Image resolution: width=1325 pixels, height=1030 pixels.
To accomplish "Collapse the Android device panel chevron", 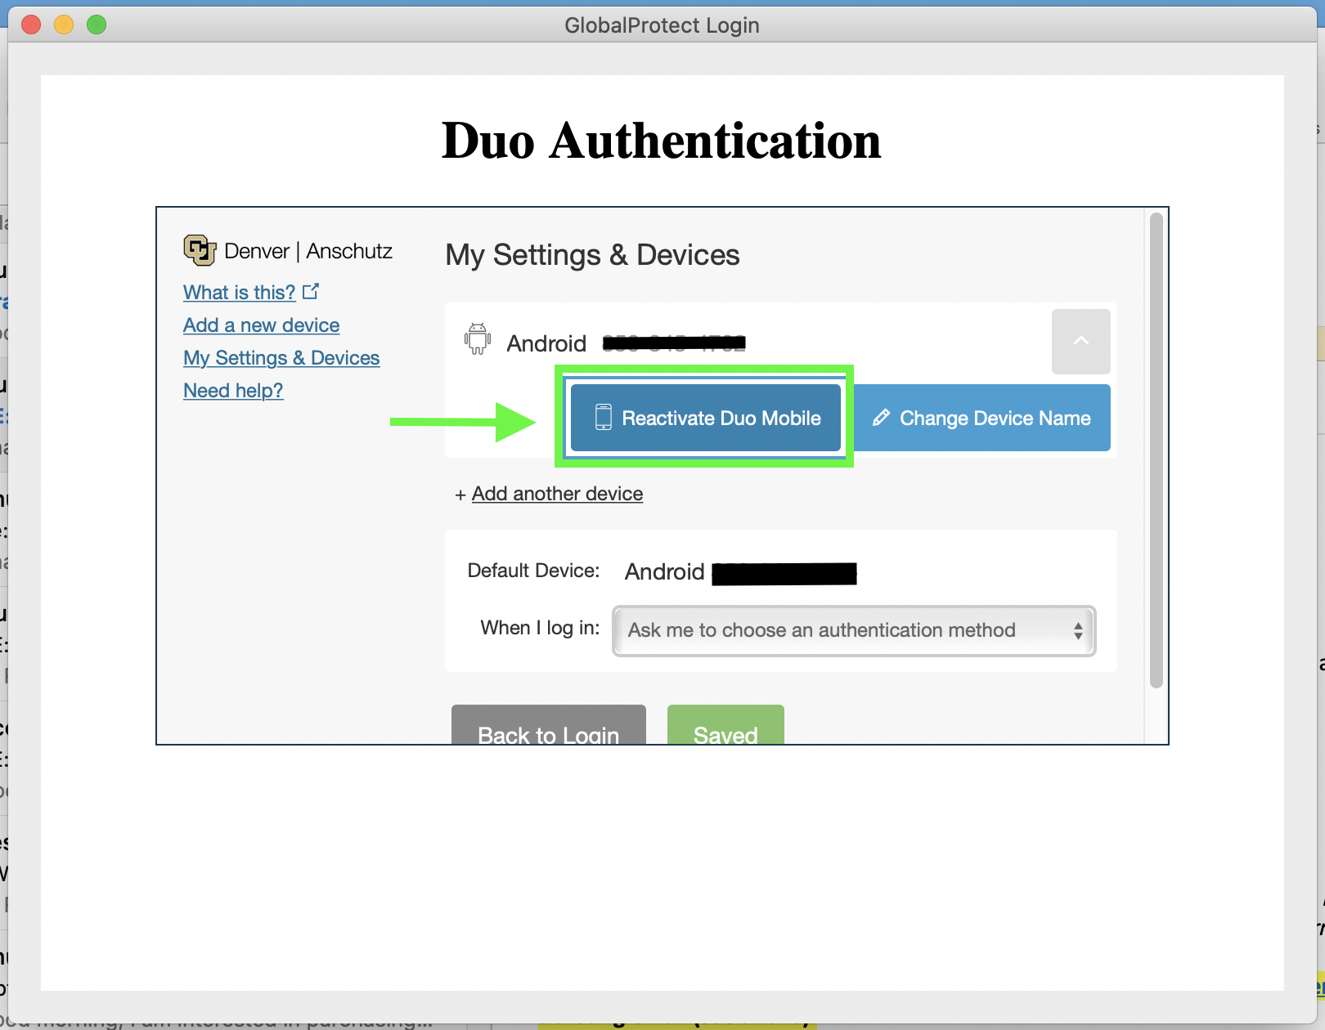I will (x=1080, y=342).
